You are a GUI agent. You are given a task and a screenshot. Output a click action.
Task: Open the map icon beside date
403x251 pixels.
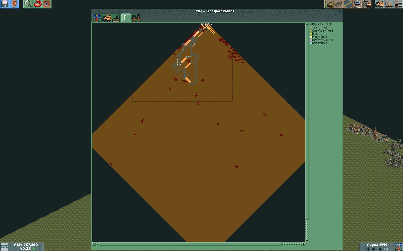click(x=398, y=247)
